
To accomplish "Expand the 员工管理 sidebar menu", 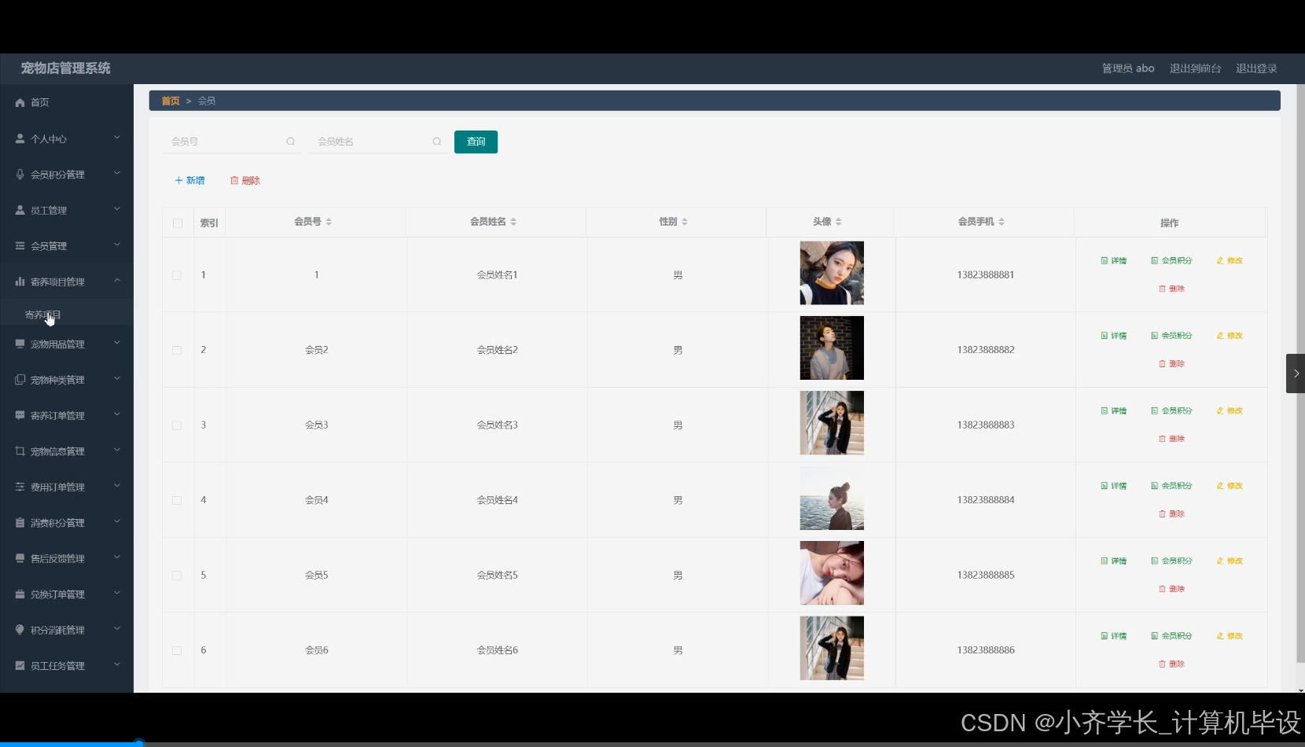I will (67, 210).
